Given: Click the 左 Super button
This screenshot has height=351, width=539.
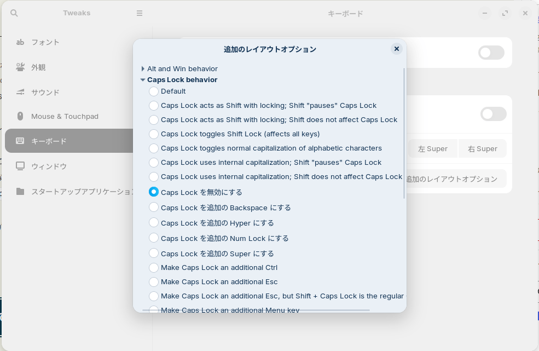Looking at the screenshot, I should 432,148.
